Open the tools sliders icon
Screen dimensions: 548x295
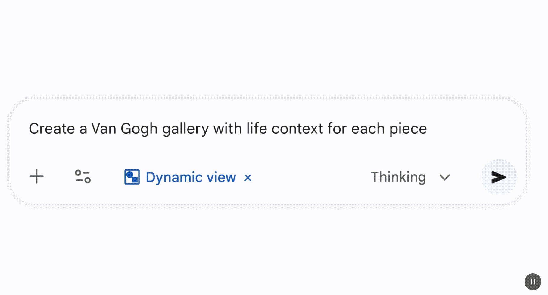point(83,177)
